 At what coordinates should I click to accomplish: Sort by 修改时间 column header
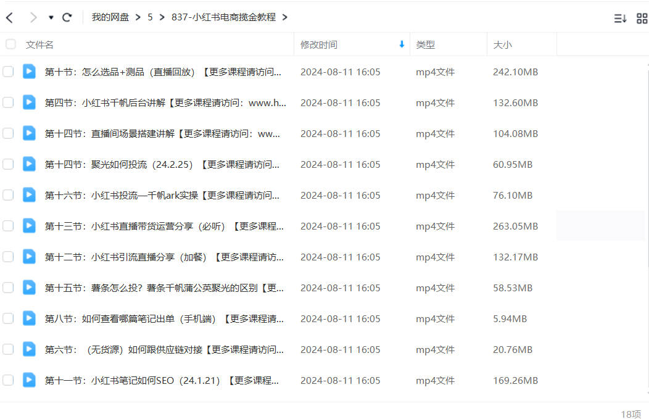pos(319,44)
